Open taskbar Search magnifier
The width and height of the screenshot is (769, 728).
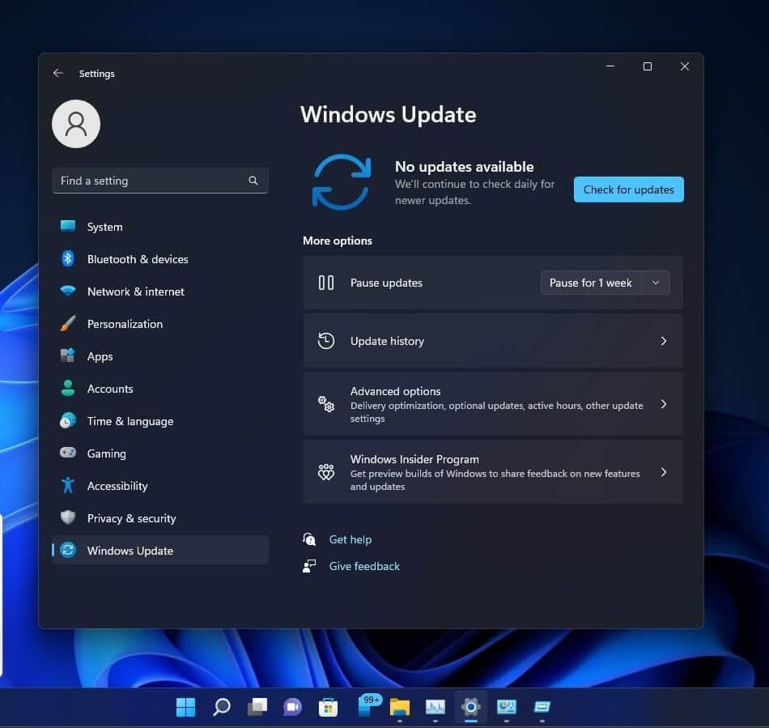222,707
